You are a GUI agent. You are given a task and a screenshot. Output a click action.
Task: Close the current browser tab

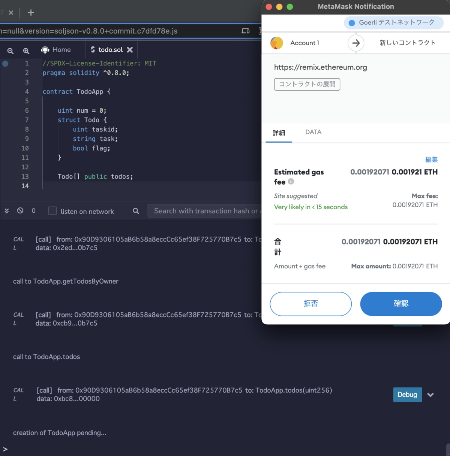tap(11, 13)
